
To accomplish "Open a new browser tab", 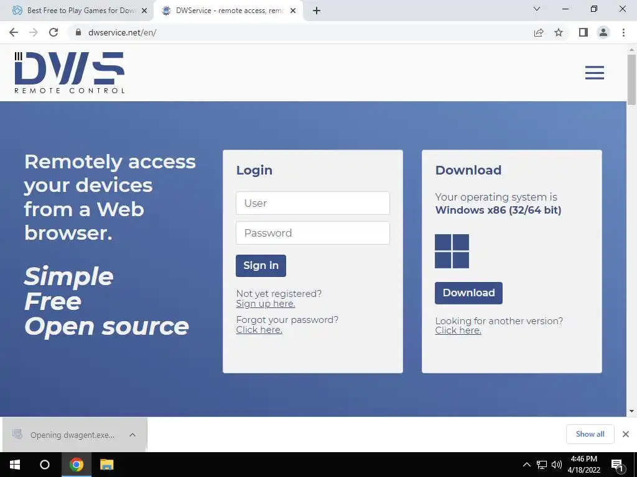I will [317, 11].
